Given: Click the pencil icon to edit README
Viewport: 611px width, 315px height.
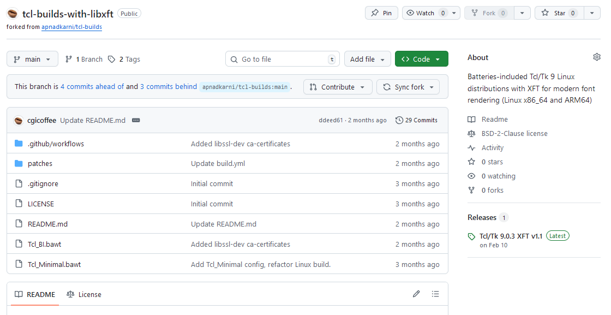Looking at the screenshot, I should 416,294.
